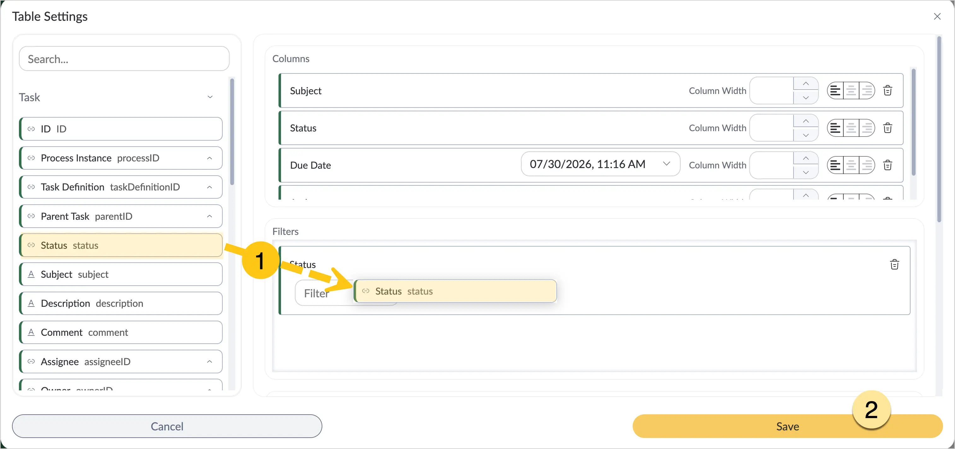Click the Save button
Screen dimensions: 955x449
click(788, 426)
